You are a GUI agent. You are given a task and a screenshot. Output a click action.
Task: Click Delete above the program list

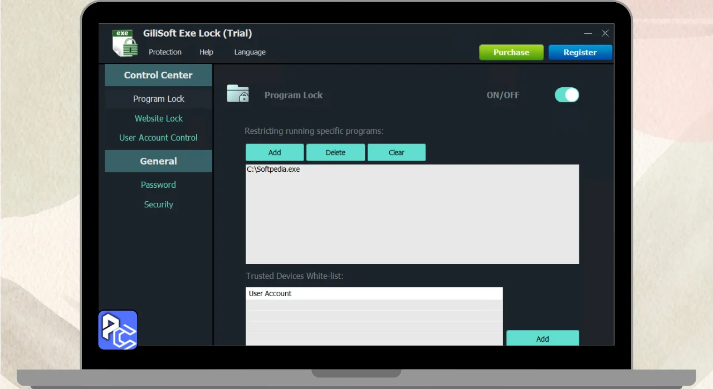[x=335, y=152]
